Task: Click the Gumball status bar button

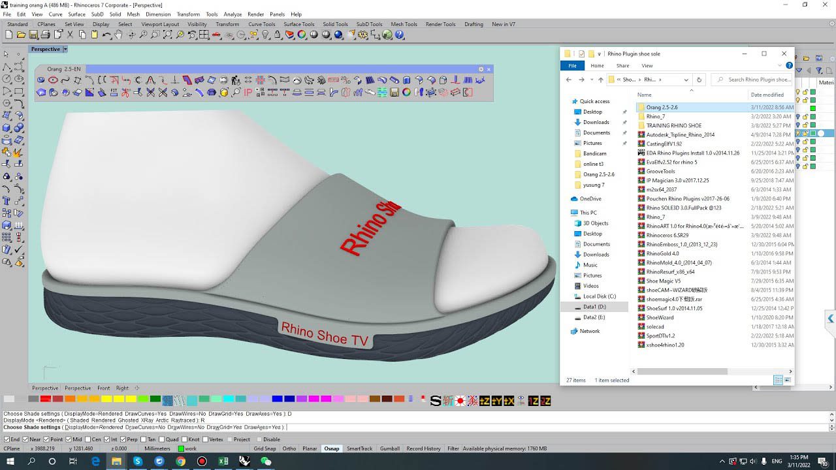Action: (x=390, y=448)
